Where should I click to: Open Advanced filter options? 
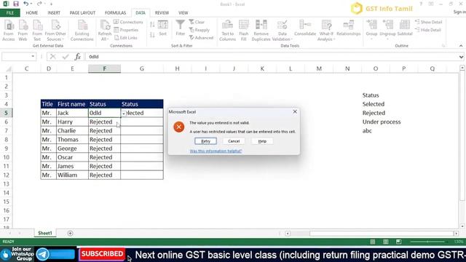201,38
